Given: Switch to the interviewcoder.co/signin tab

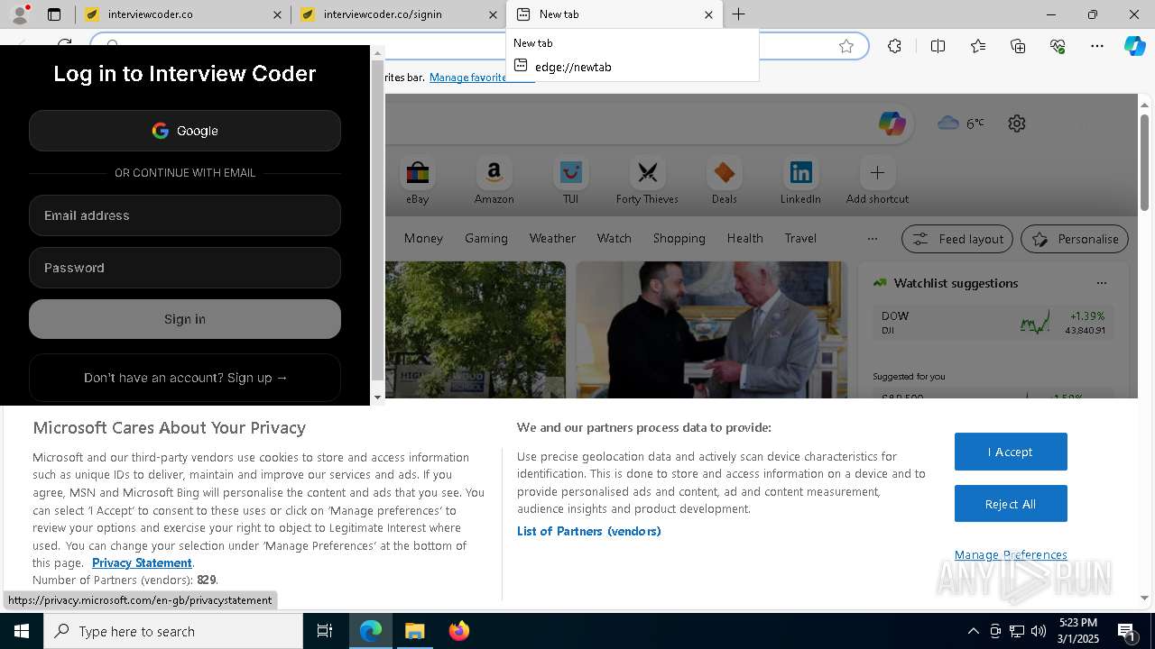Looking at the screenshot, I should tap(397, 14).
